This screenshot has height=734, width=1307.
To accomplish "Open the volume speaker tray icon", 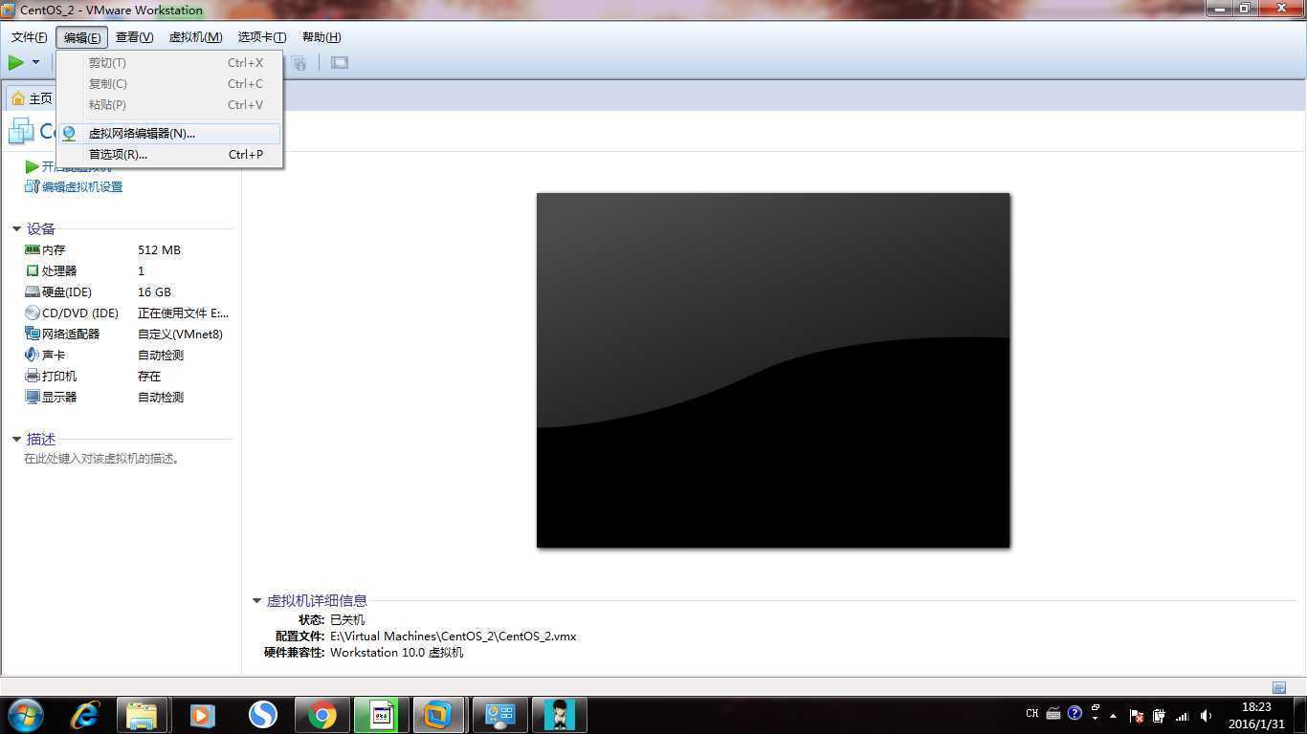I will point(1206,715).
